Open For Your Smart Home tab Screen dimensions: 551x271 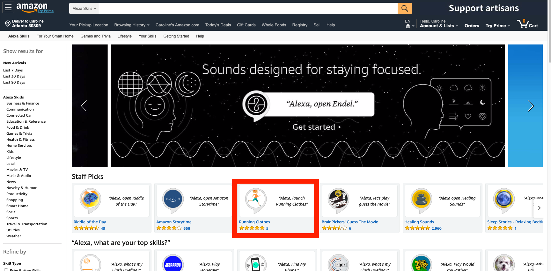[55, 36]
